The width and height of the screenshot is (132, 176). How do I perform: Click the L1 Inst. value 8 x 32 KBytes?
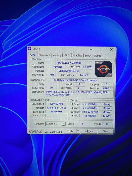click(x=90, y=108)
